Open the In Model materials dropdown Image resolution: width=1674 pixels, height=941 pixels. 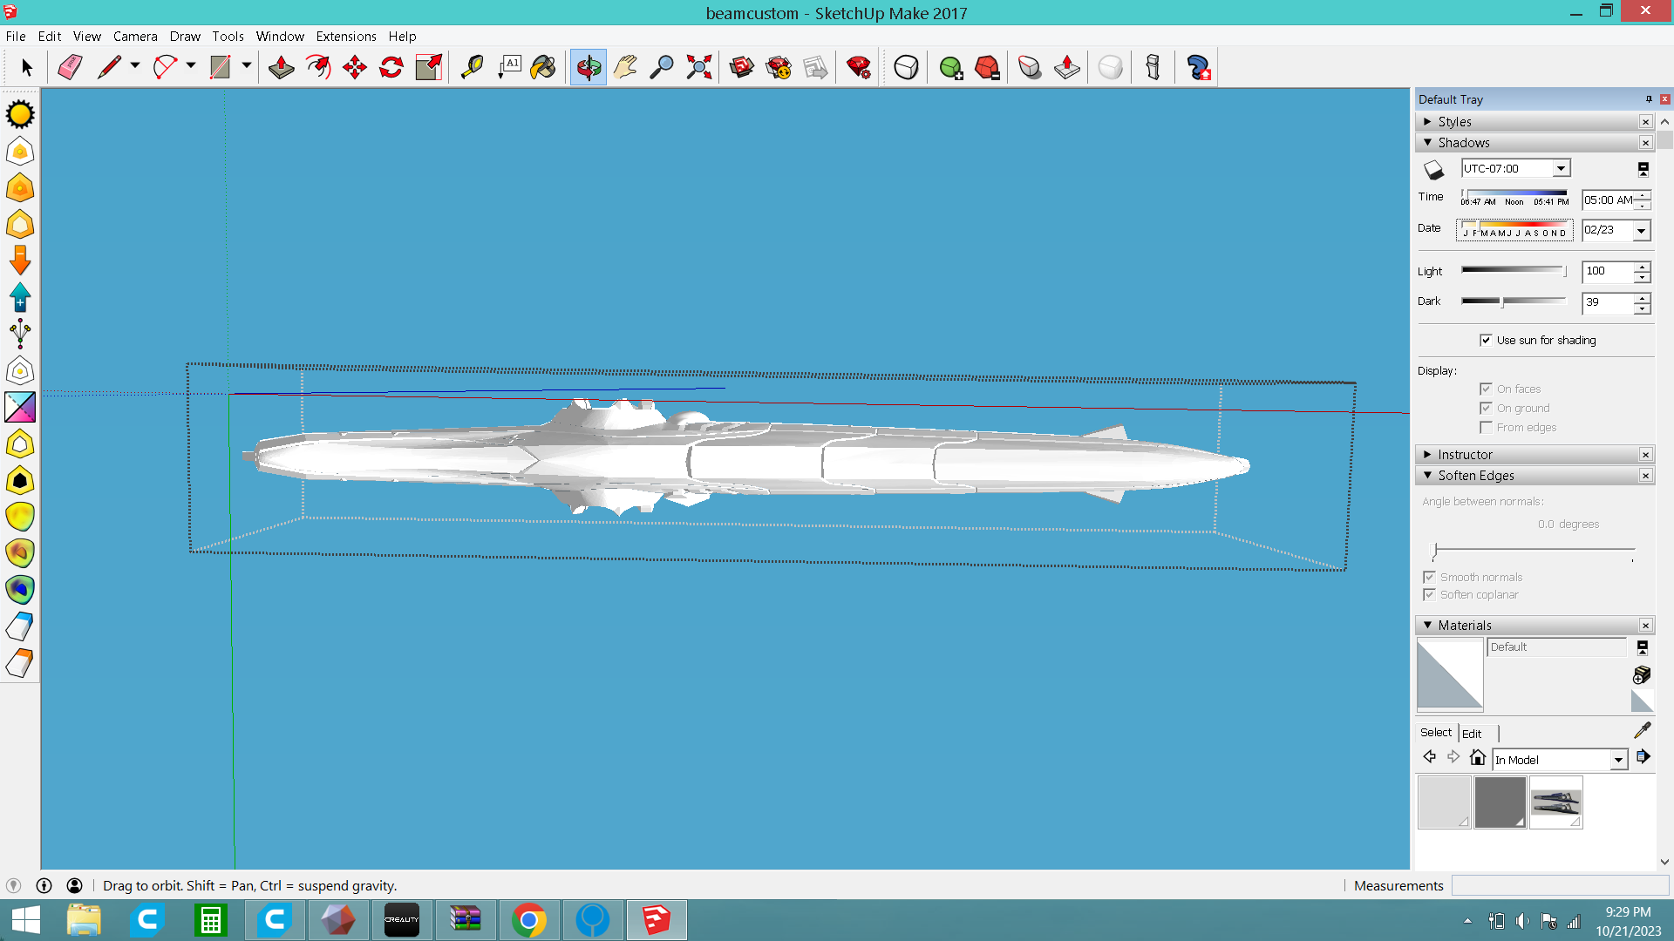1618,760
